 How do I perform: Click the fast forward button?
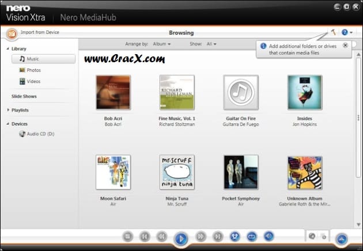(x=201, y=237)
